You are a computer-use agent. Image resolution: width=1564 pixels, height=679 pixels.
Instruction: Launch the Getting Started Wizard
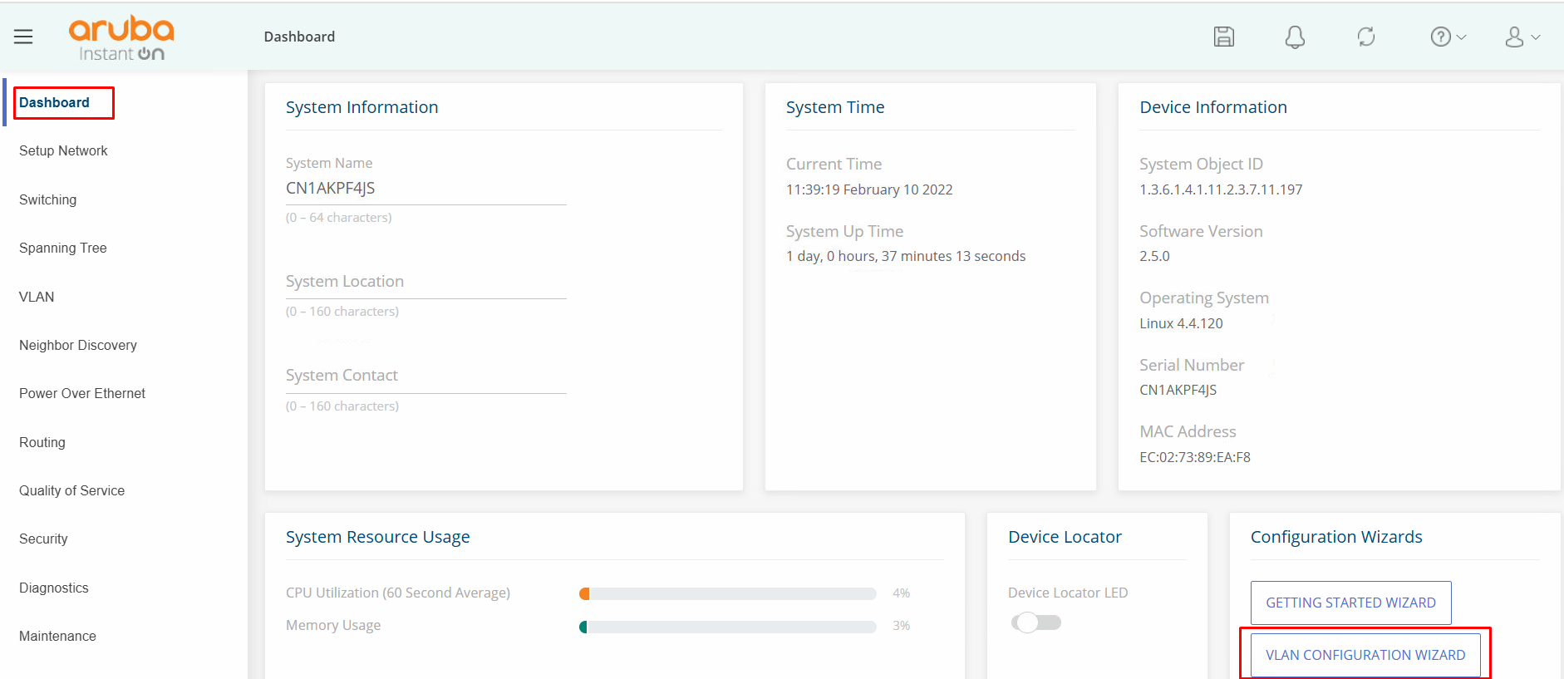pyautogui.click(x=1350, y=603)
